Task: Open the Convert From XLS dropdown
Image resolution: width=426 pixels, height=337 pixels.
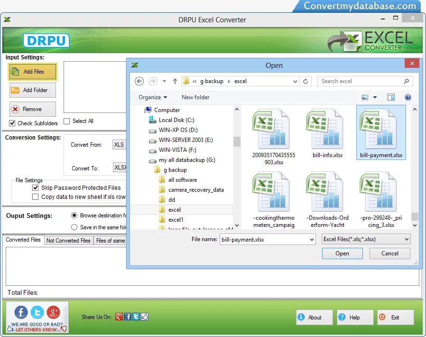Action: pyautogui.click(x=119, y=145)
